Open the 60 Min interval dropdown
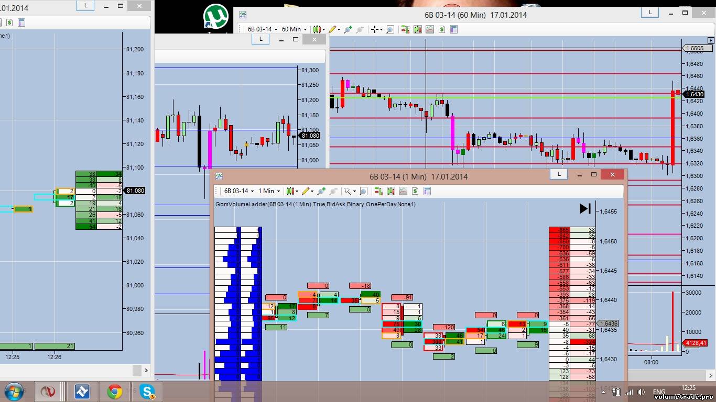Viewport: 716px width, 402px height. tap(294, 29)
